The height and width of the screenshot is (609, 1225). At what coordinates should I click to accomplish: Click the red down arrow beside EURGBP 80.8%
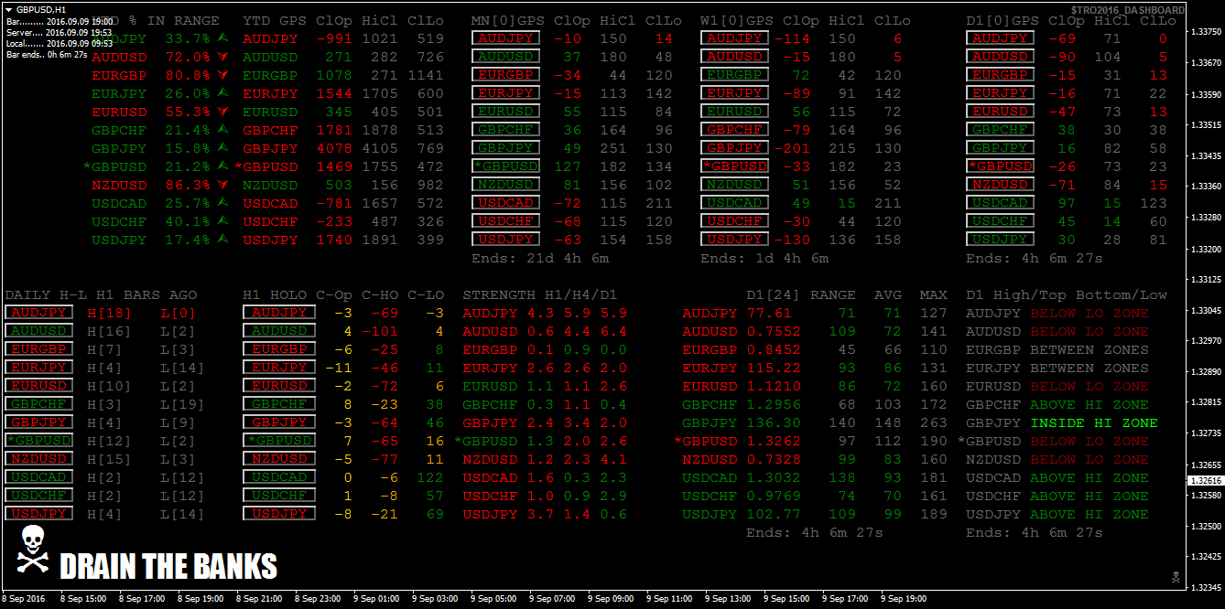[223, 75]
